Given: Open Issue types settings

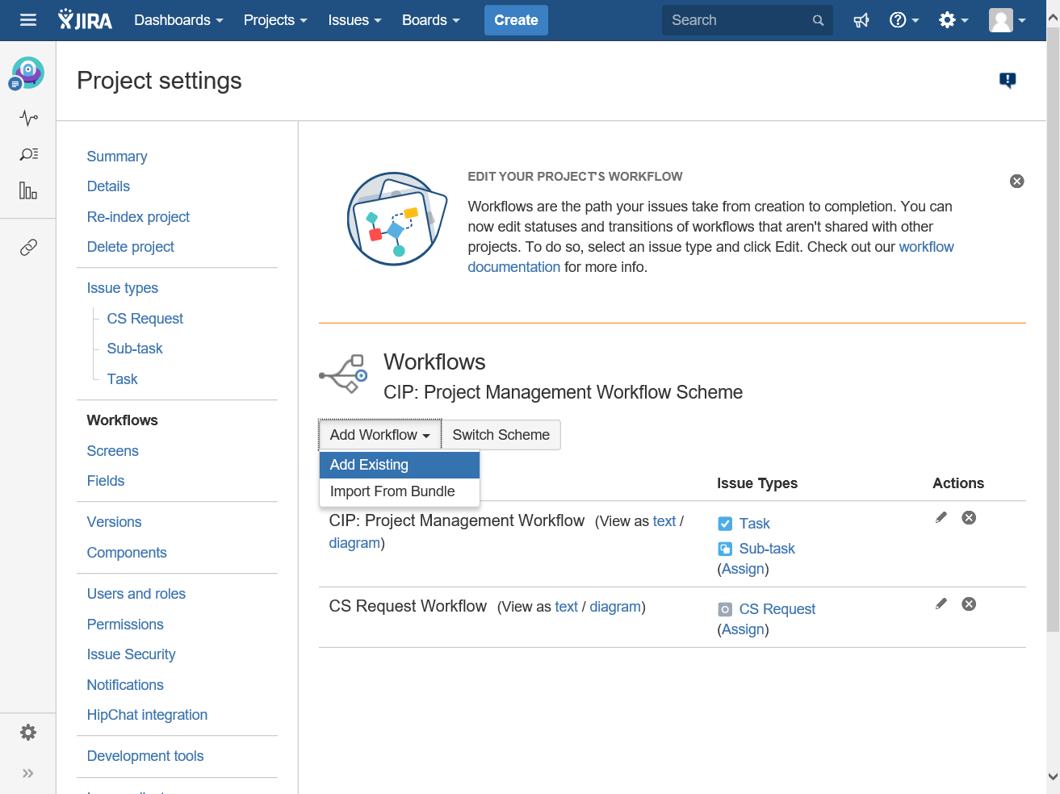Looking at the screenshot, I should (x=122, y=288).
